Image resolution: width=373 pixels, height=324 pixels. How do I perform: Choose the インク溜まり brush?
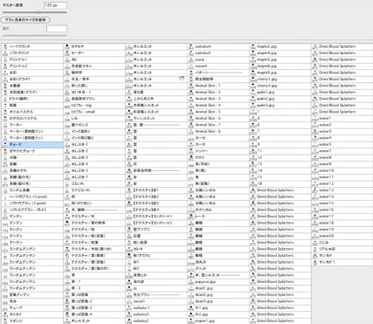(94, 131)
